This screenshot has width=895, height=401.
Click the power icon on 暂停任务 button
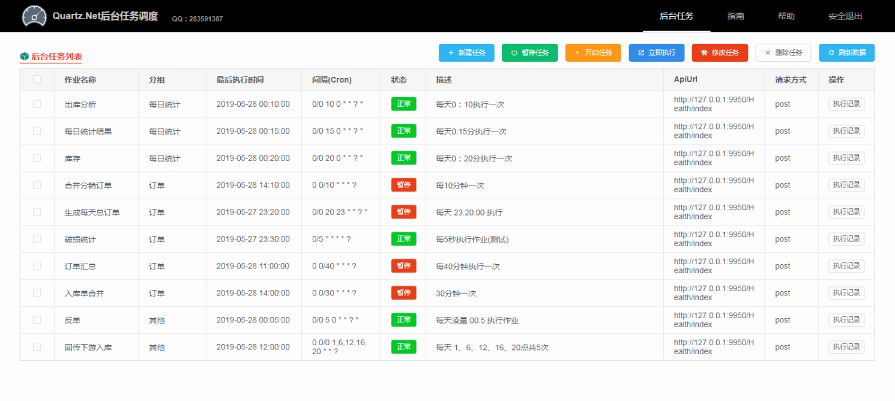(514, 53)
